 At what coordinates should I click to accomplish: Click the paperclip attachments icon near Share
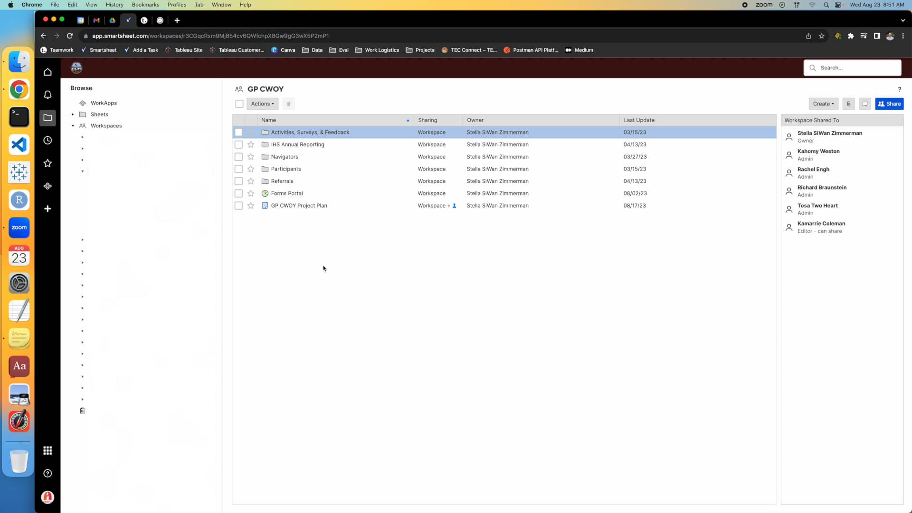coord(848,104)
